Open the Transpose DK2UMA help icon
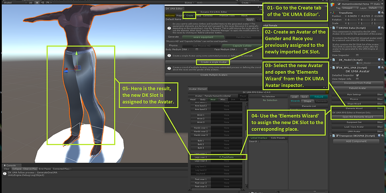Image resolution: width=386 pixels, height=193 pixels. click(379, 136)
